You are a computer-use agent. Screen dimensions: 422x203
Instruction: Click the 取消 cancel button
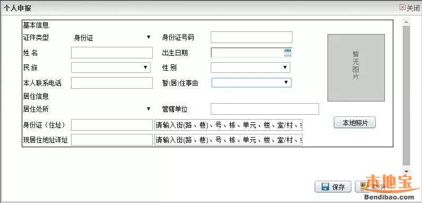[x=373, y=187]
